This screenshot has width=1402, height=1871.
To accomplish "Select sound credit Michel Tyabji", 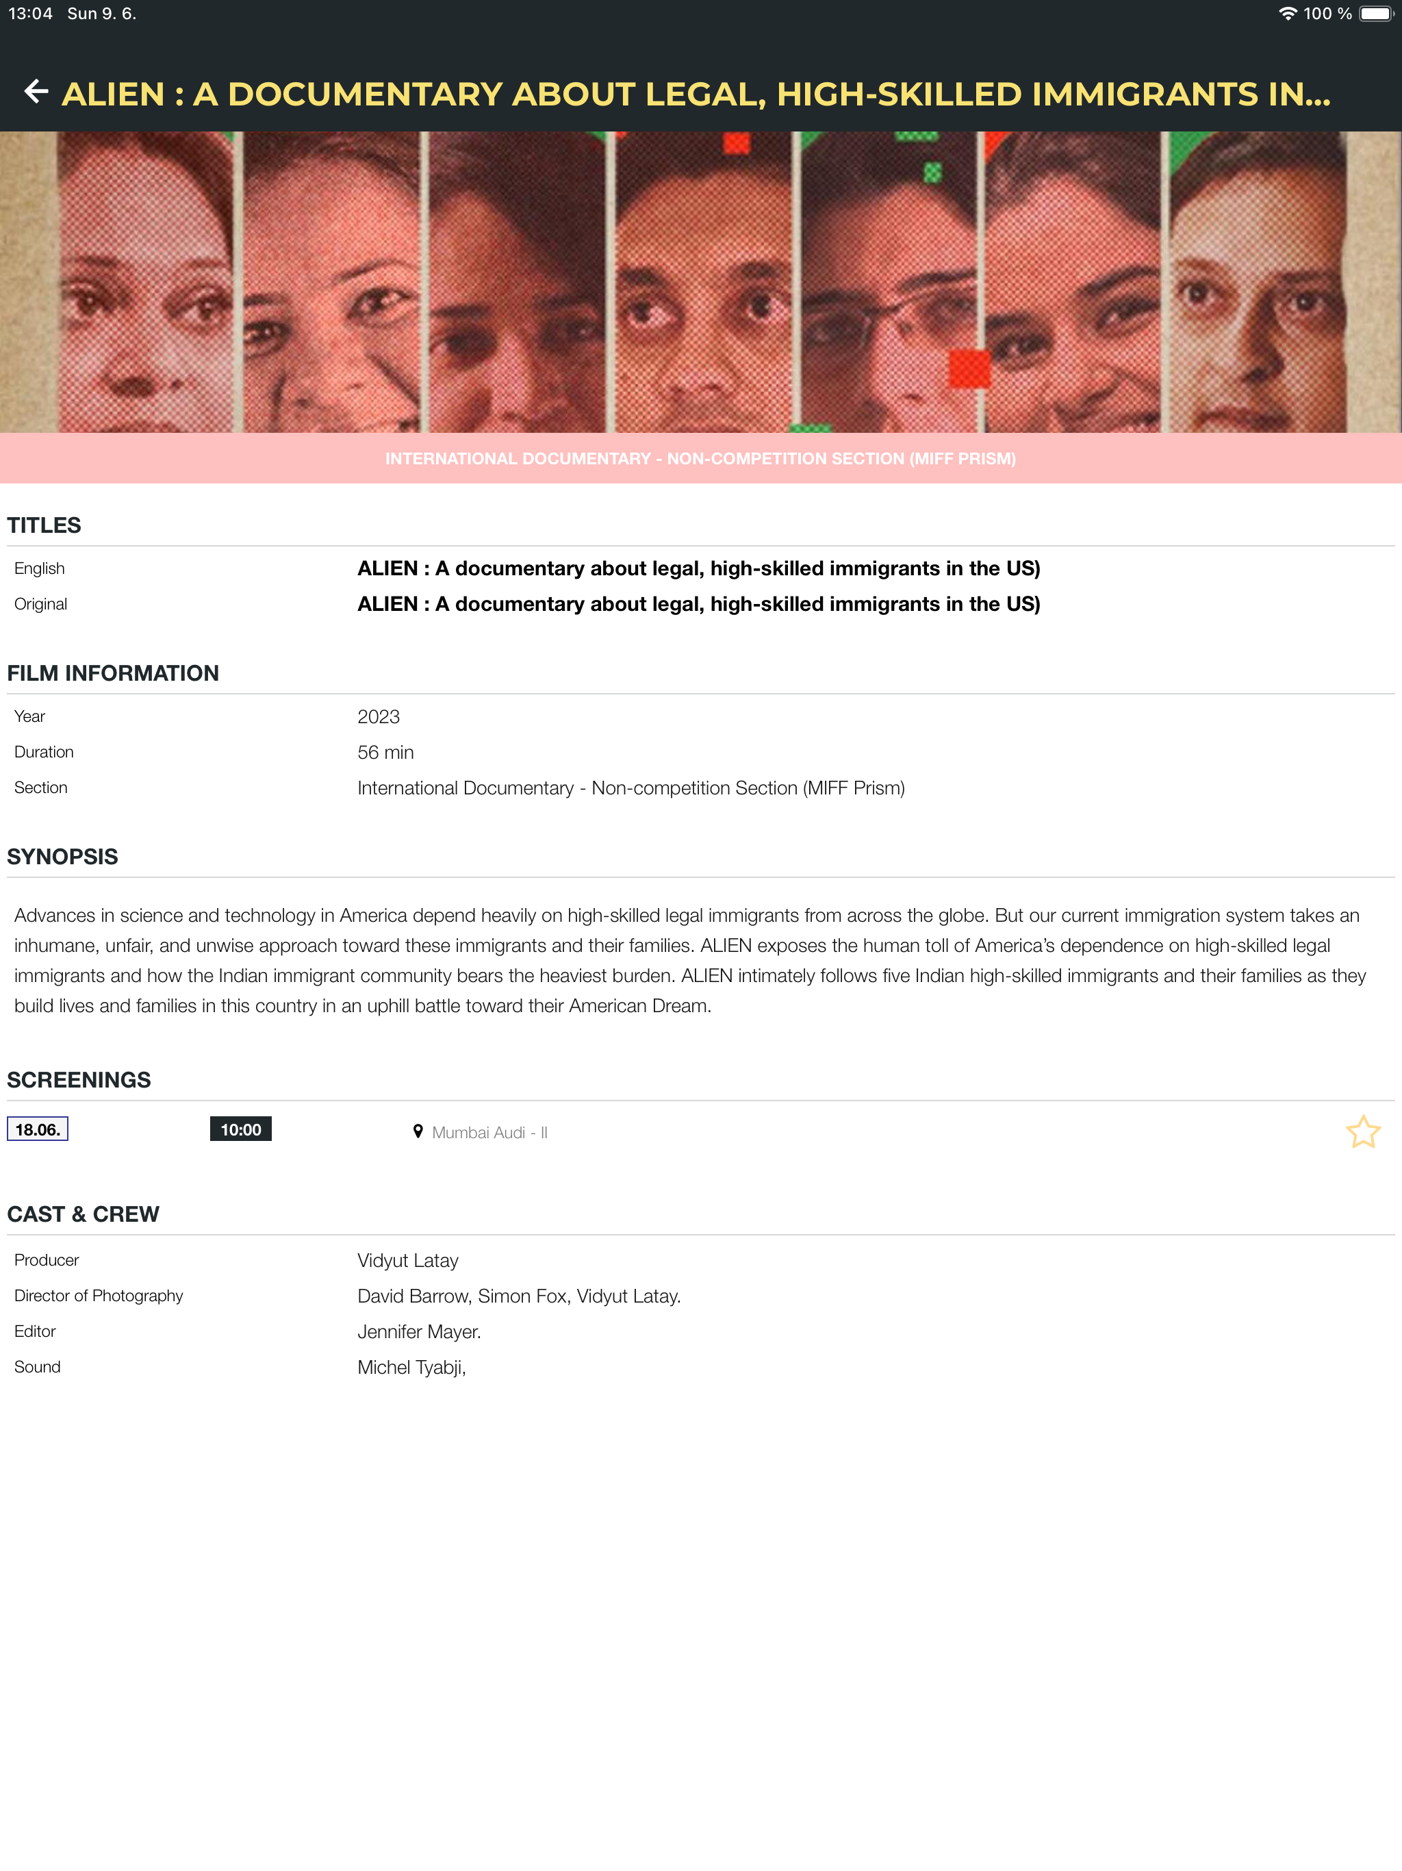I will click(x=411, y=1367).
